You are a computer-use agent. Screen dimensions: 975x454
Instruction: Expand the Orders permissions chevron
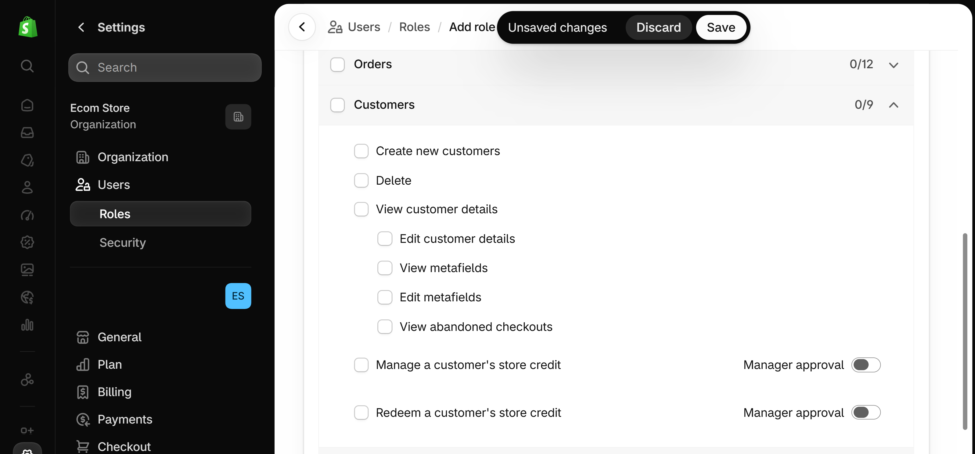point(894,65)
